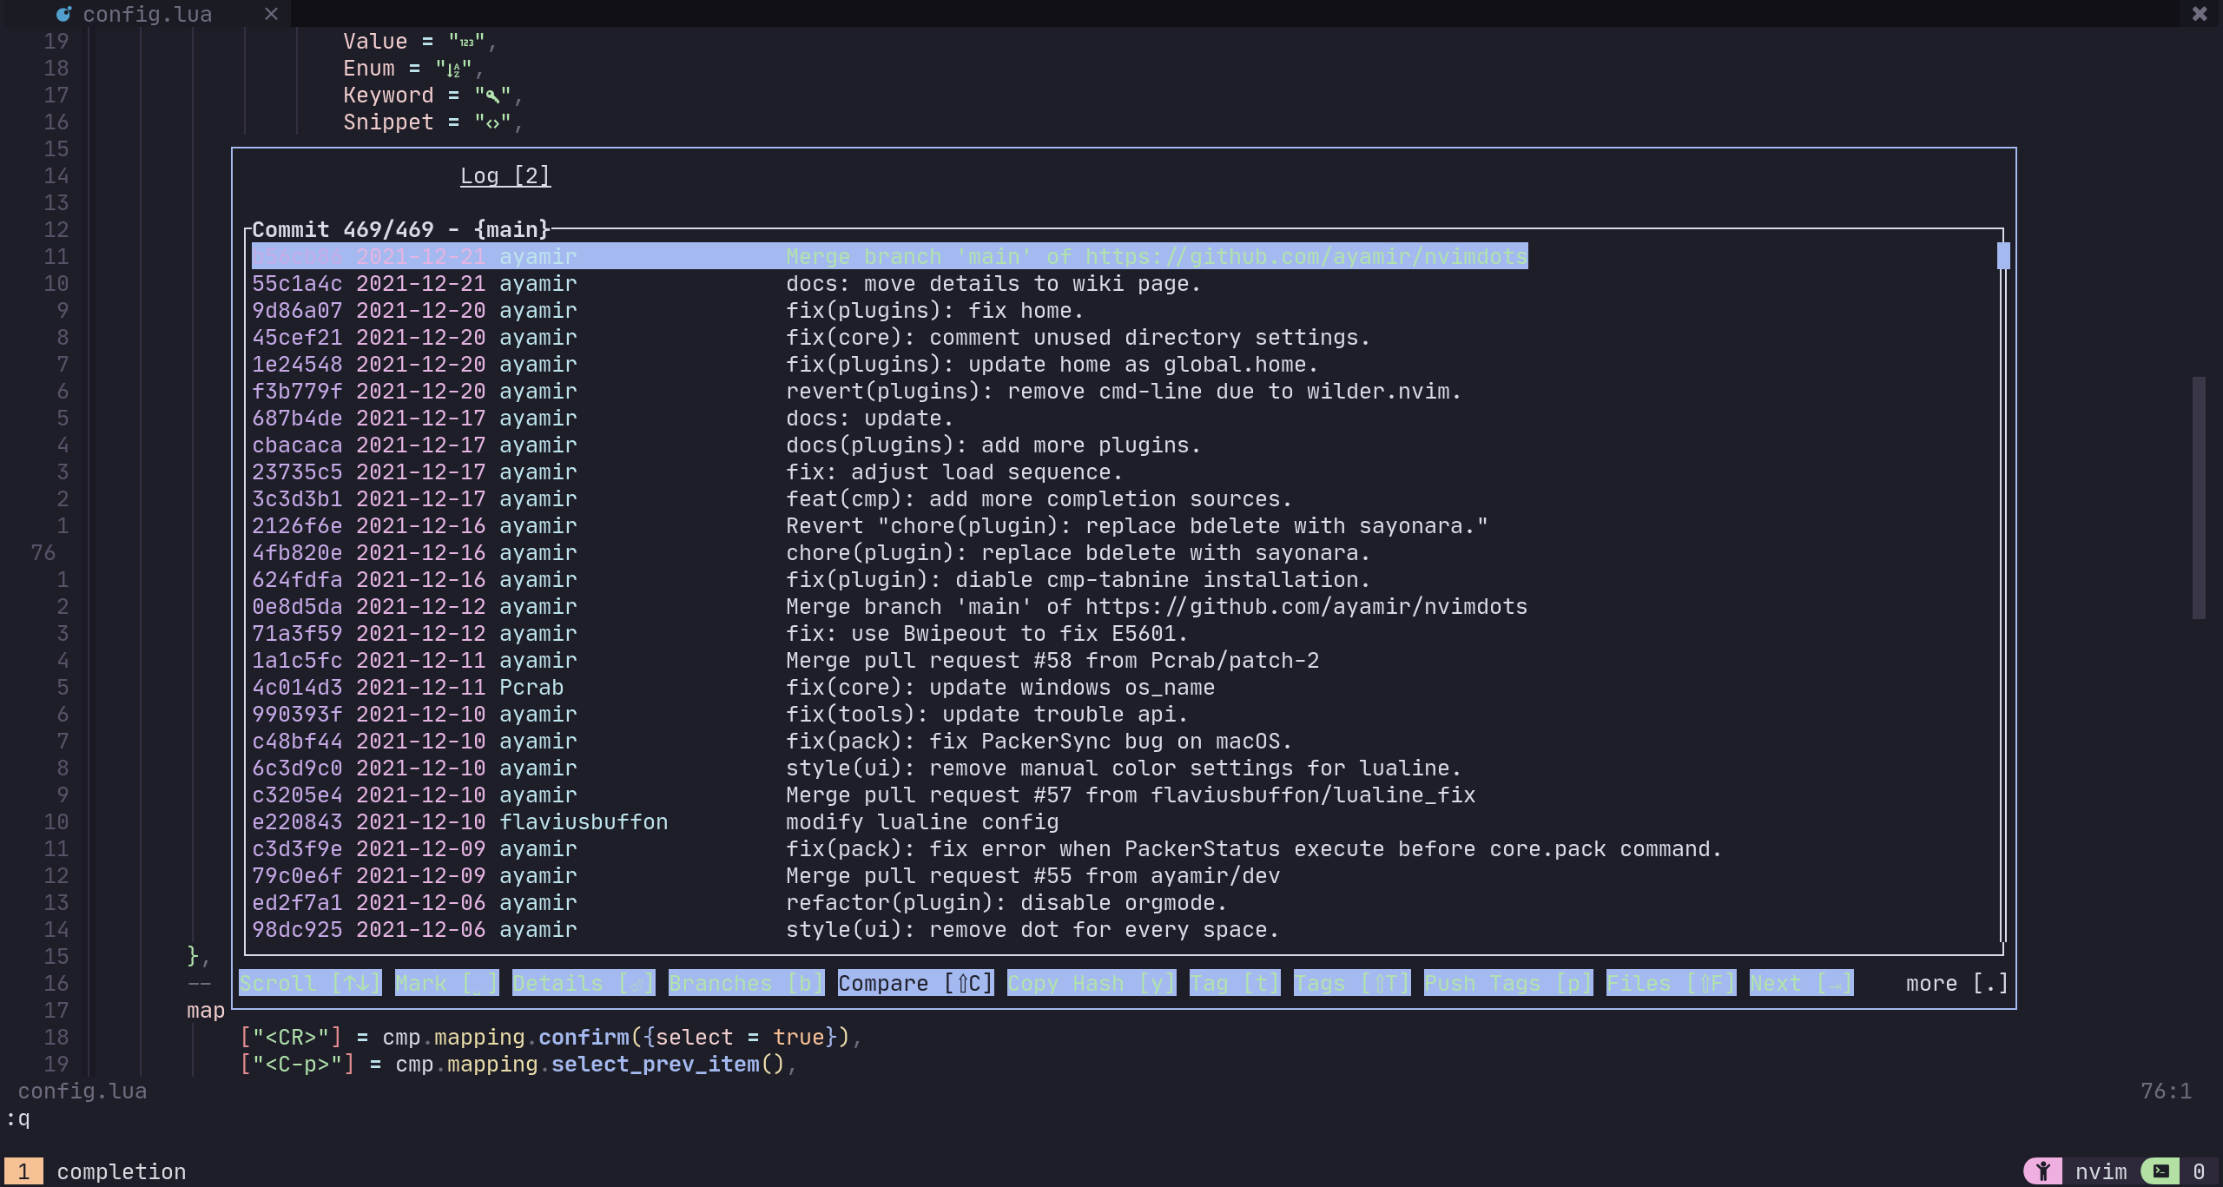2223x1187 pixels.
Task: Click the close X at top-right corner
Action: click(2200, 14)
